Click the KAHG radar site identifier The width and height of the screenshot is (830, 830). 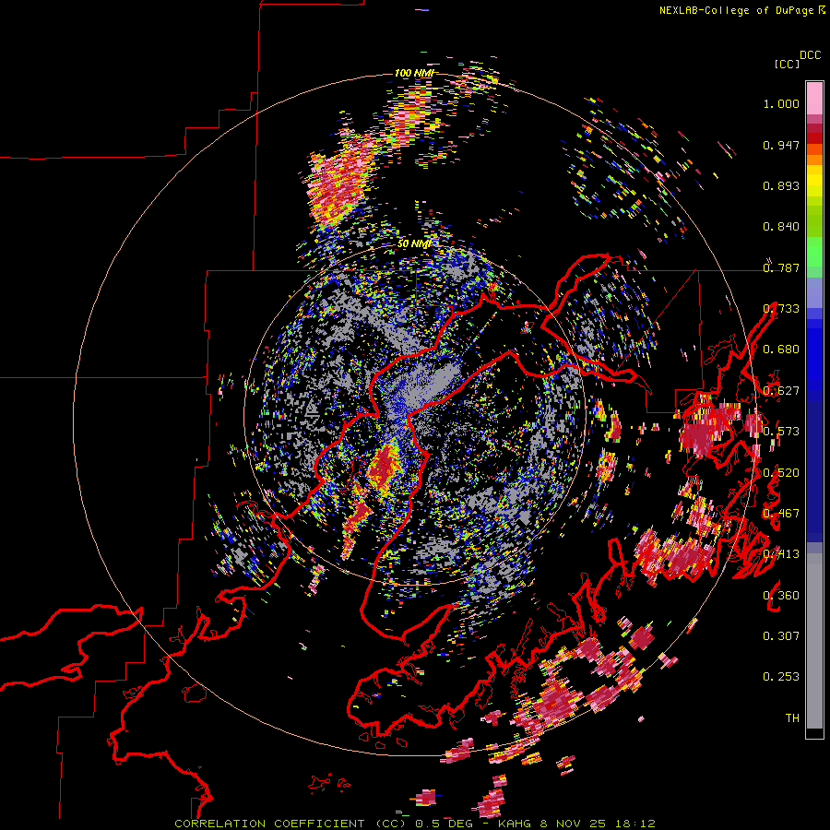click(x=516, y=824)
